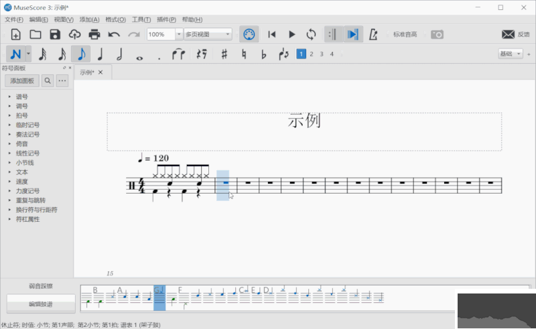
Task: Toggle loop playback
Action: [311, 34]
